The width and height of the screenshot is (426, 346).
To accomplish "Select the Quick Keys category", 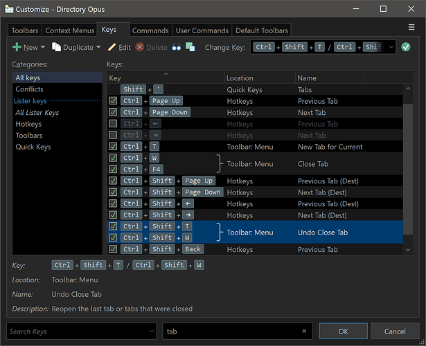I will [x=57, y=147].
